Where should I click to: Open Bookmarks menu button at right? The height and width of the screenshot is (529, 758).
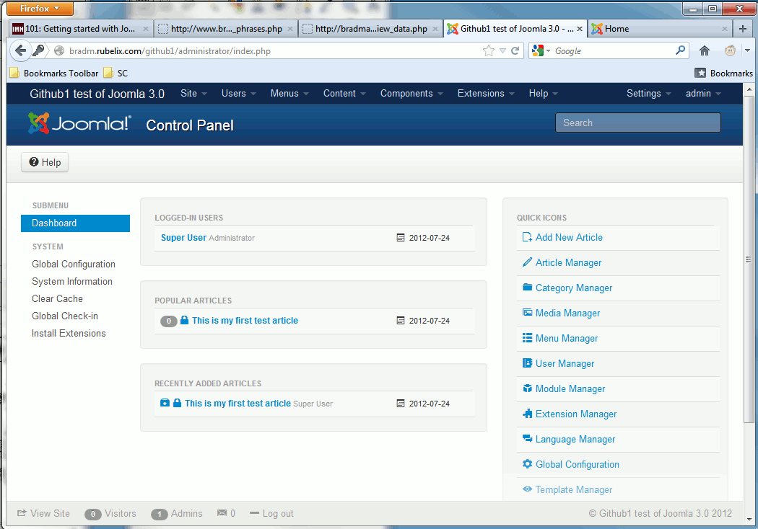[723, 73]
